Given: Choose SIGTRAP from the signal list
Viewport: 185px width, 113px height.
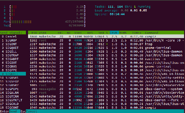Looking at the screenshot, I should [13, 55].
